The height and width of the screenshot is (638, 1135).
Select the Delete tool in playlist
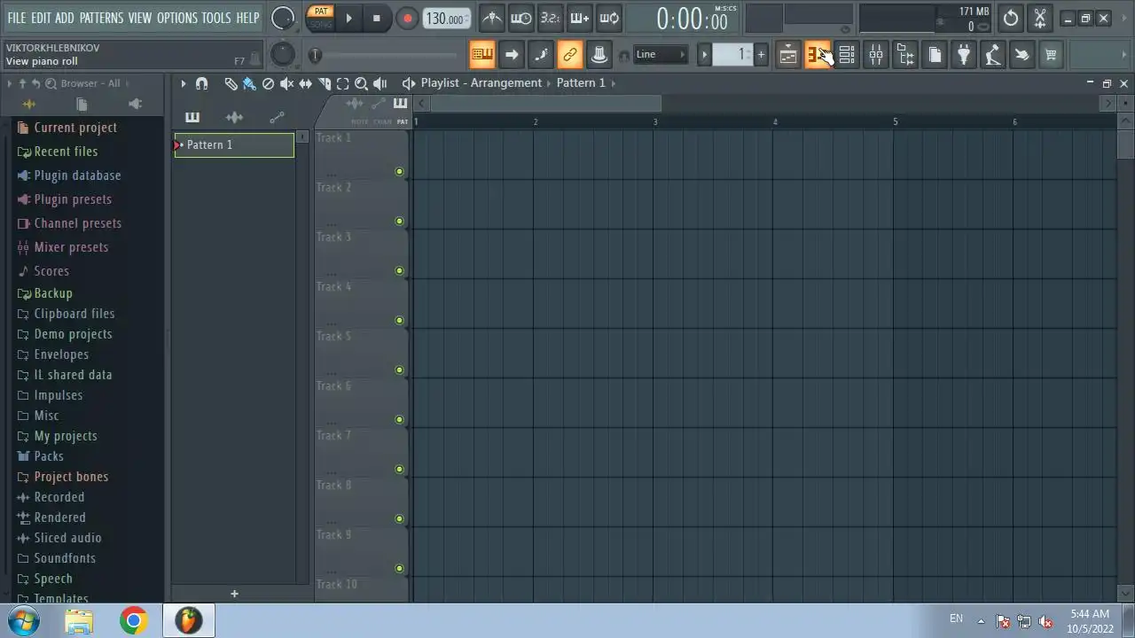coord(268,83)
